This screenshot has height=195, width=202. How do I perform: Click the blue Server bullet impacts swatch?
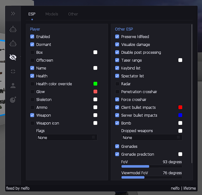(x=180, y=115)
